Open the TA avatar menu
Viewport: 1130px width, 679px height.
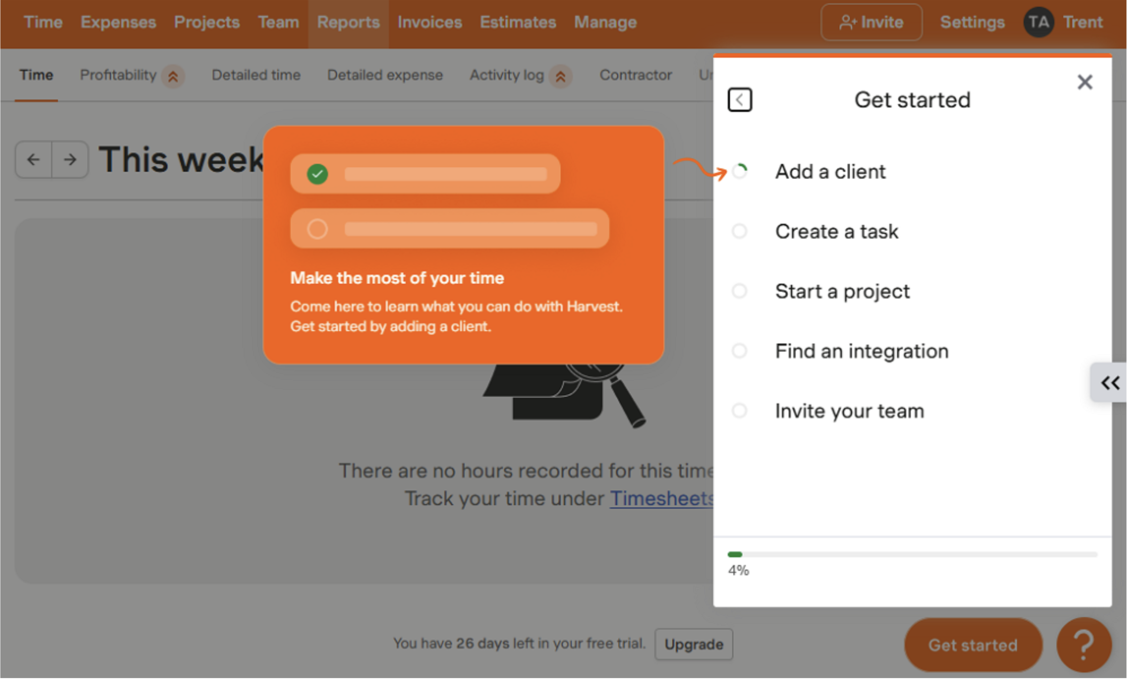pos(1039,22)
